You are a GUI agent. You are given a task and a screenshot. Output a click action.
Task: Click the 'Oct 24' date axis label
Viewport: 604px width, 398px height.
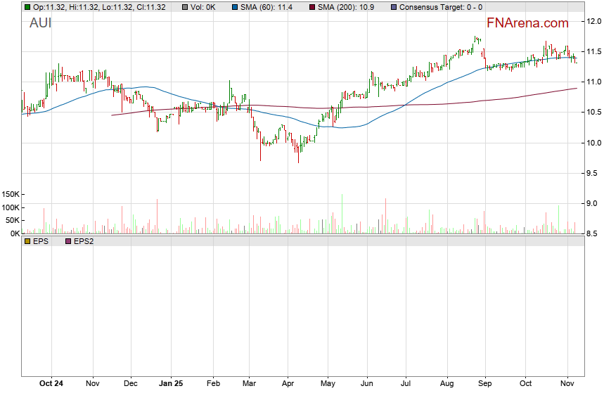point(51,384)
